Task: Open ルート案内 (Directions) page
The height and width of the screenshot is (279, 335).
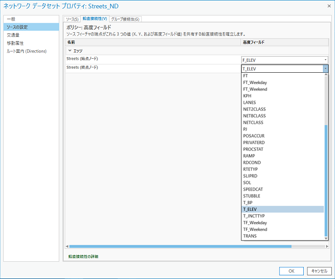Action: (27, 51)
